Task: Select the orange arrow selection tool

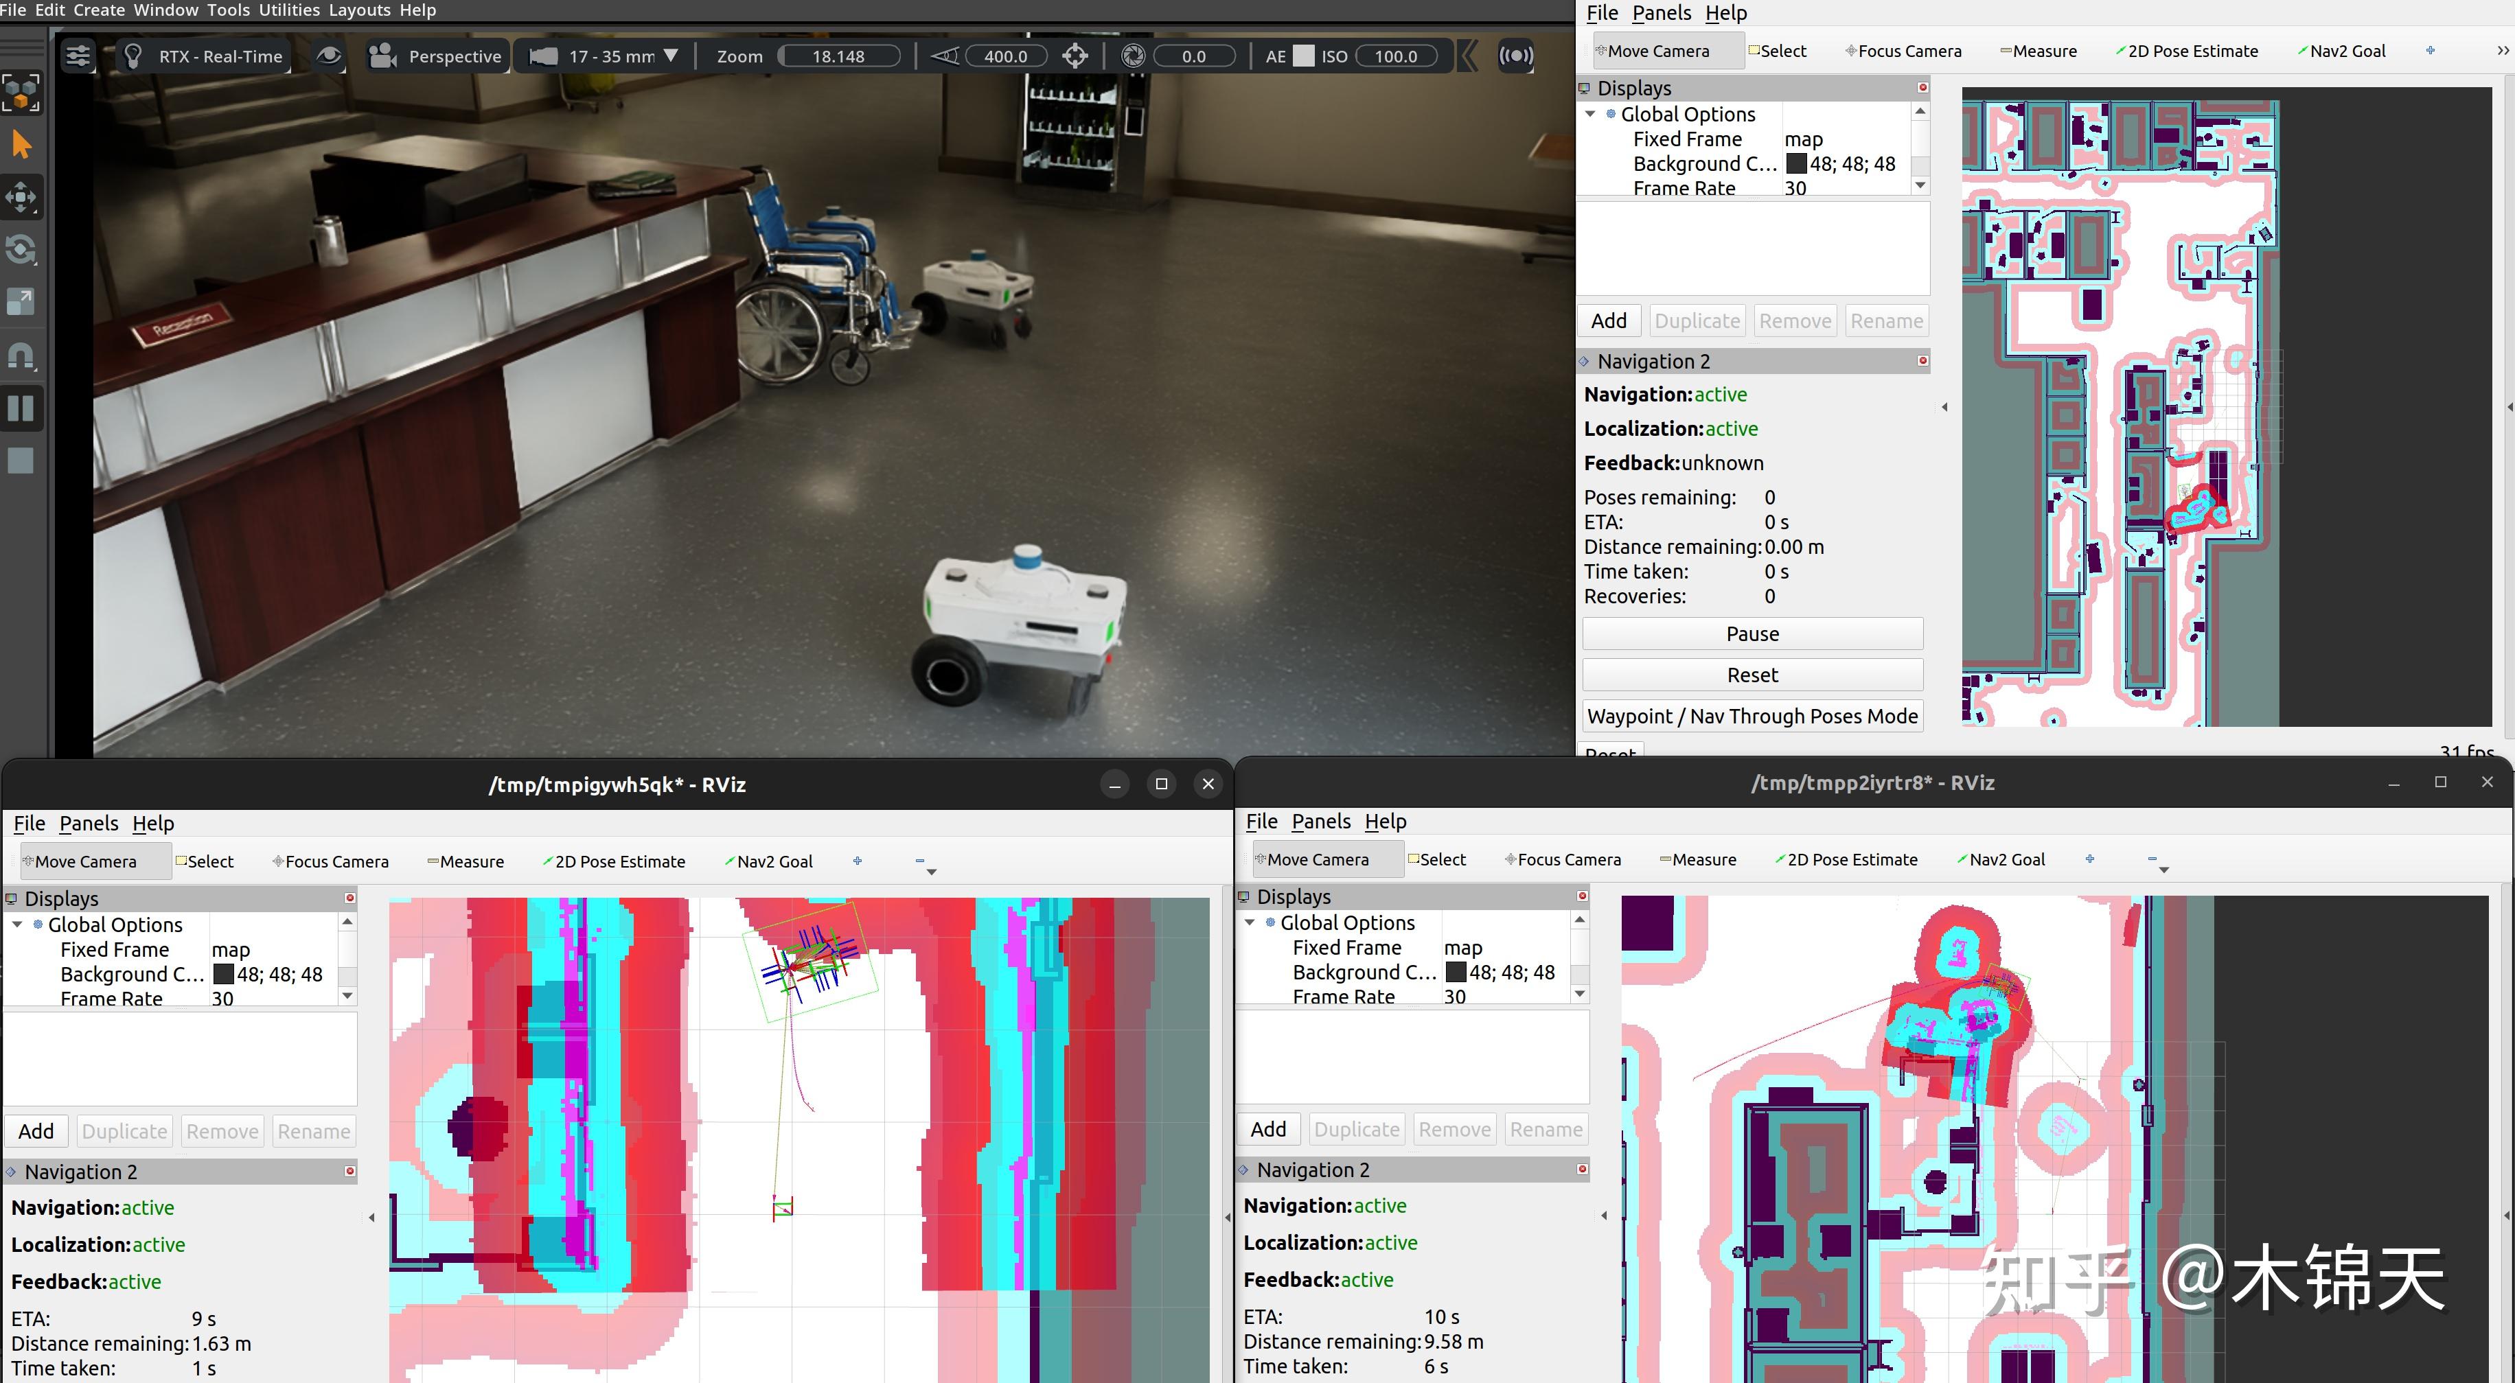Action: (x=21, y=143)
